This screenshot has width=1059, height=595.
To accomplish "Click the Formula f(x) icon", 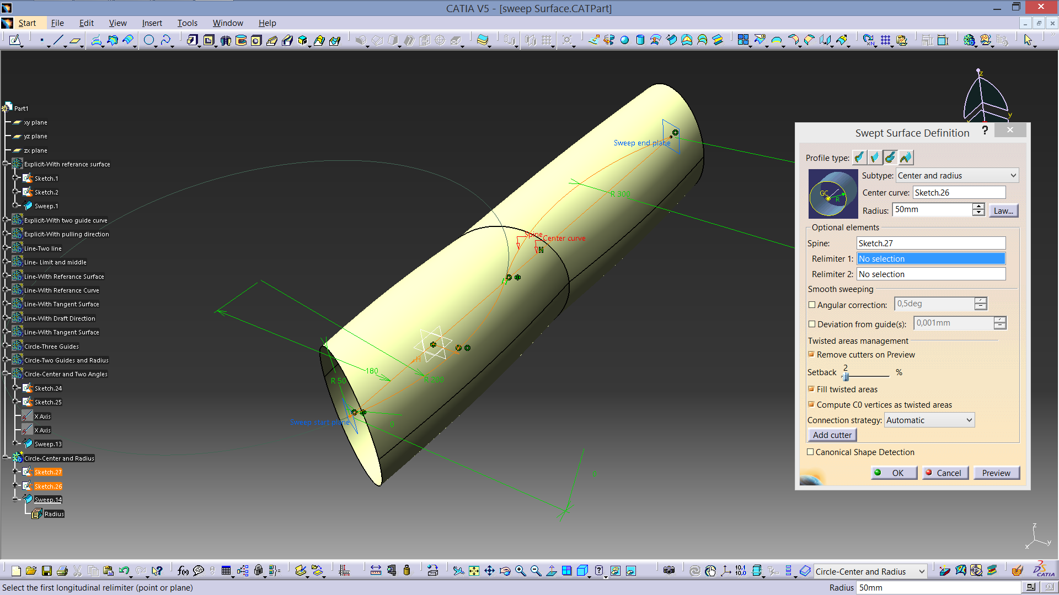I will tap(183, 571).
